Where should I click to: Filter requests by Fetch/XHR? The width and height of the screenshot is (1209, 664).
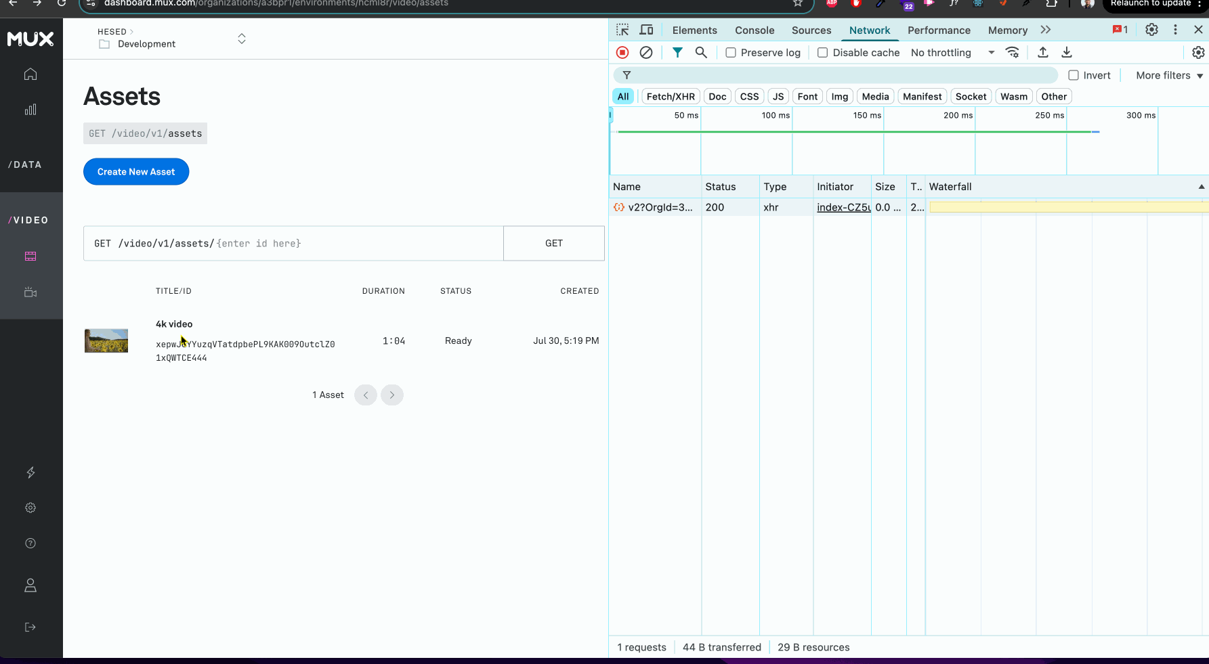click(x=671, y=97)
